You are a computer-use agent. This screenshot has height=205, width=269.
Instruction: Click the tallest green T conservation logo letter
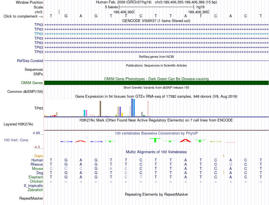click(x=155, y=140)
